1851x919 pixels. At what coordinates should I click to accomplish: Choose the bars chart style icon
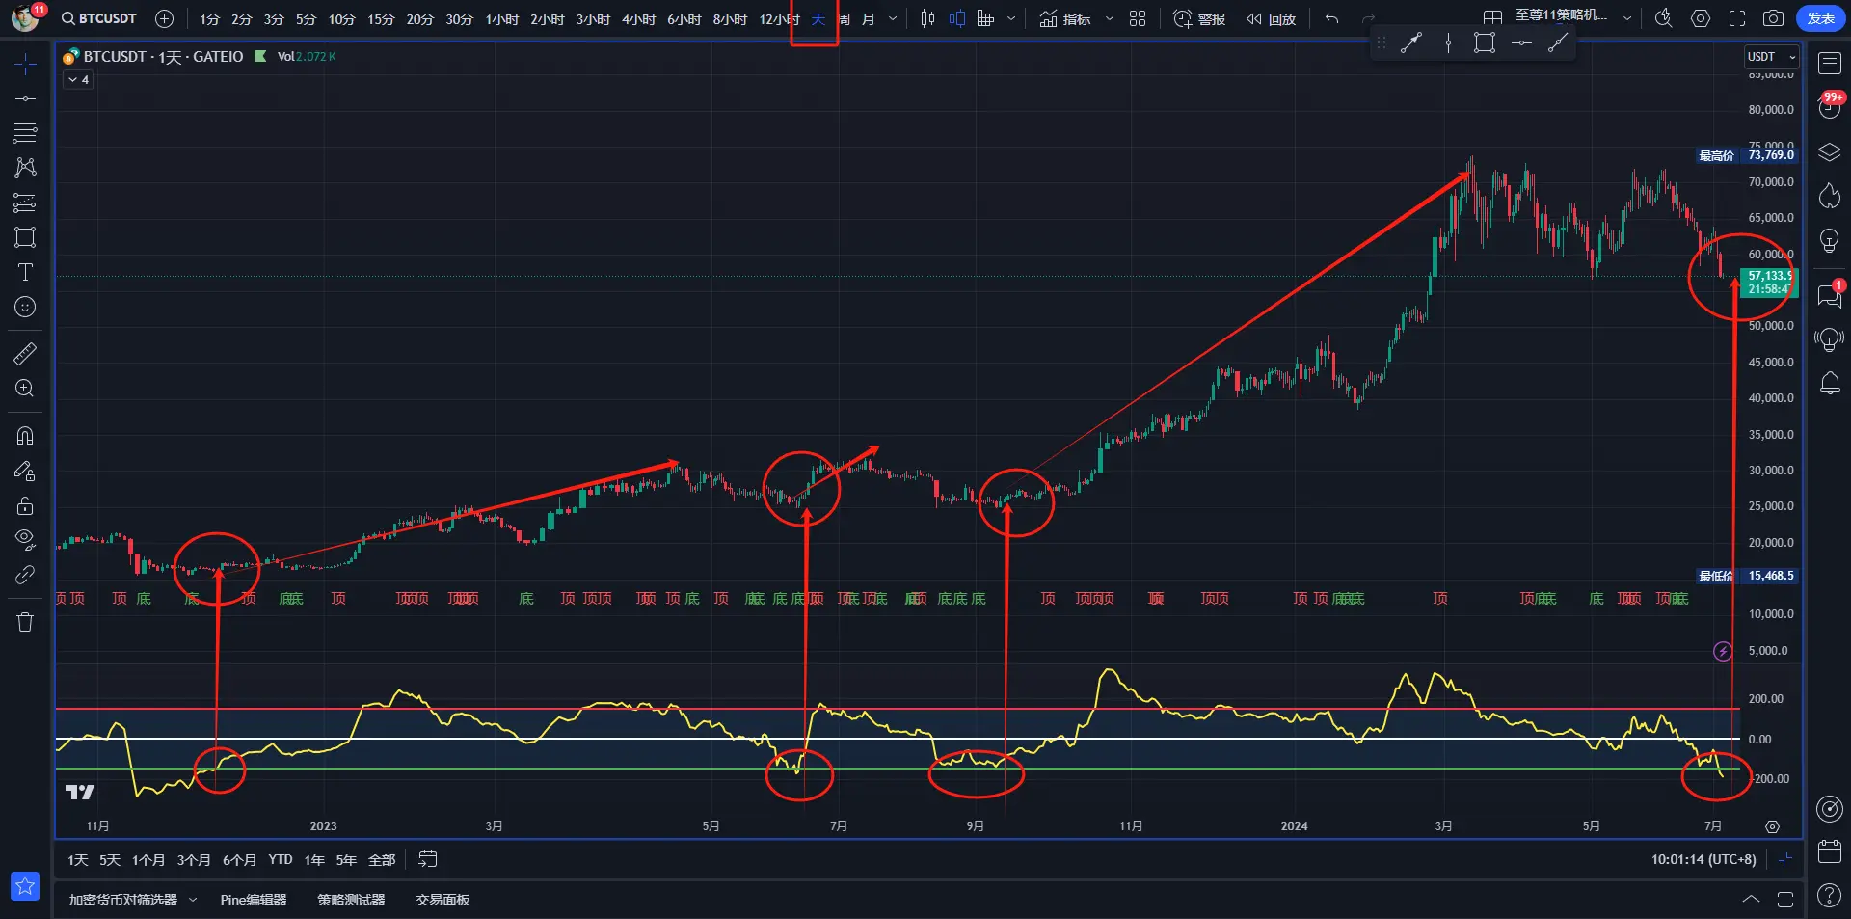927,18
